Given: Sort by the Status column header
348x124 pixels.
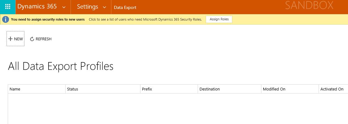Looking at the screenshot, I should pos(72,89).
